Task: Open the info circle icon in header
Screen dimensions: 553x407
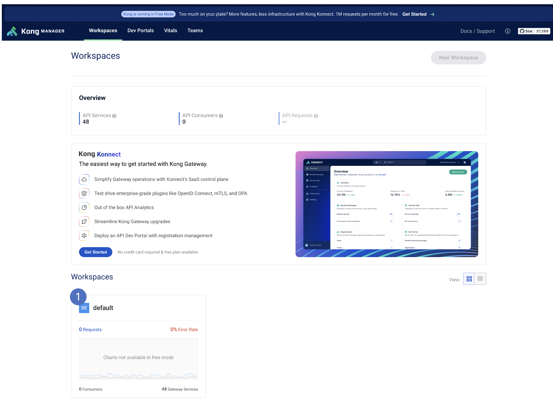Action: click(507, 31)
